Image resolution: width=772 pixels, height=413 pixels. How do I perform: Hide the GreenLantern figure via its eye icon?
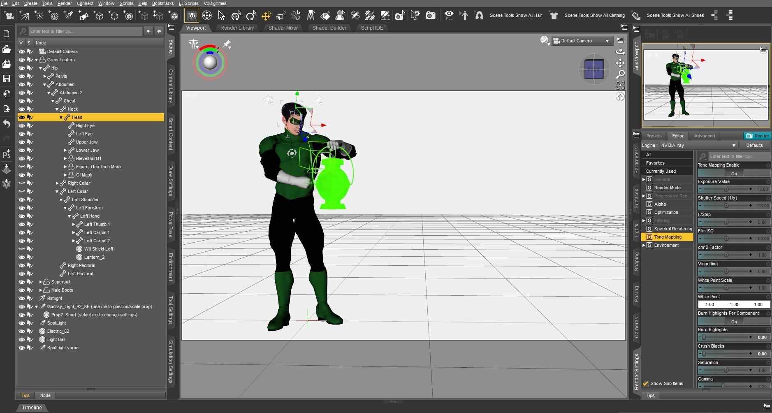point(22,60)
